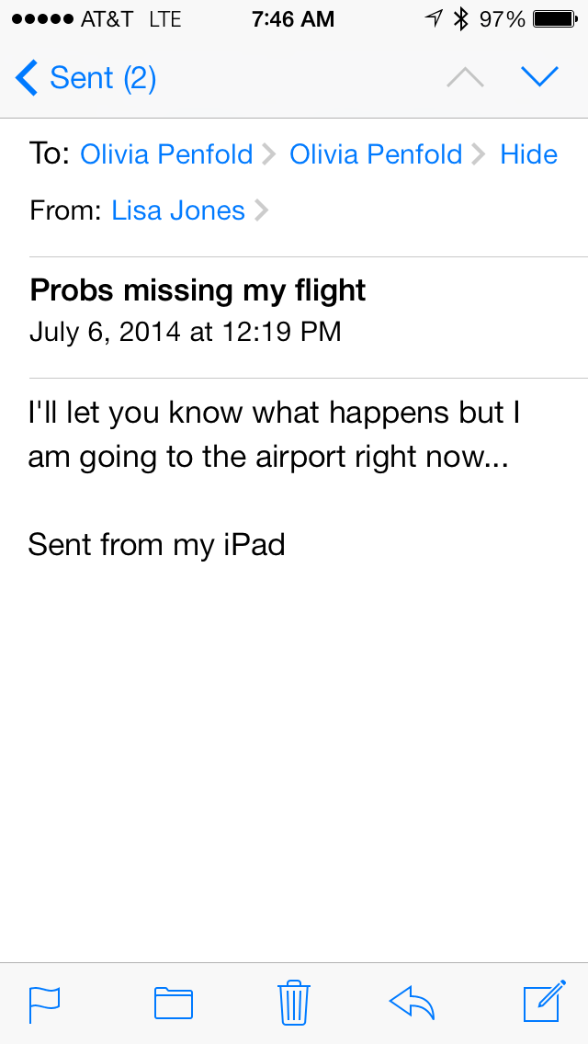This screenshot has height=1044, width=588.
Task: Tap the "Sent from my iPad" signature
Action: click(x=157, y=544)
